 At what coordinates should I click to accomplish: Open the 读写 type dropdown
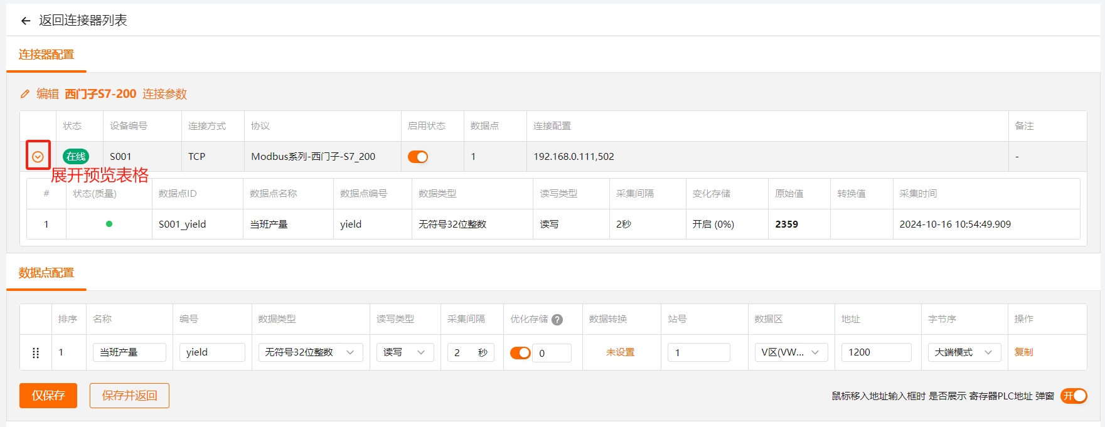pos(405,352)
